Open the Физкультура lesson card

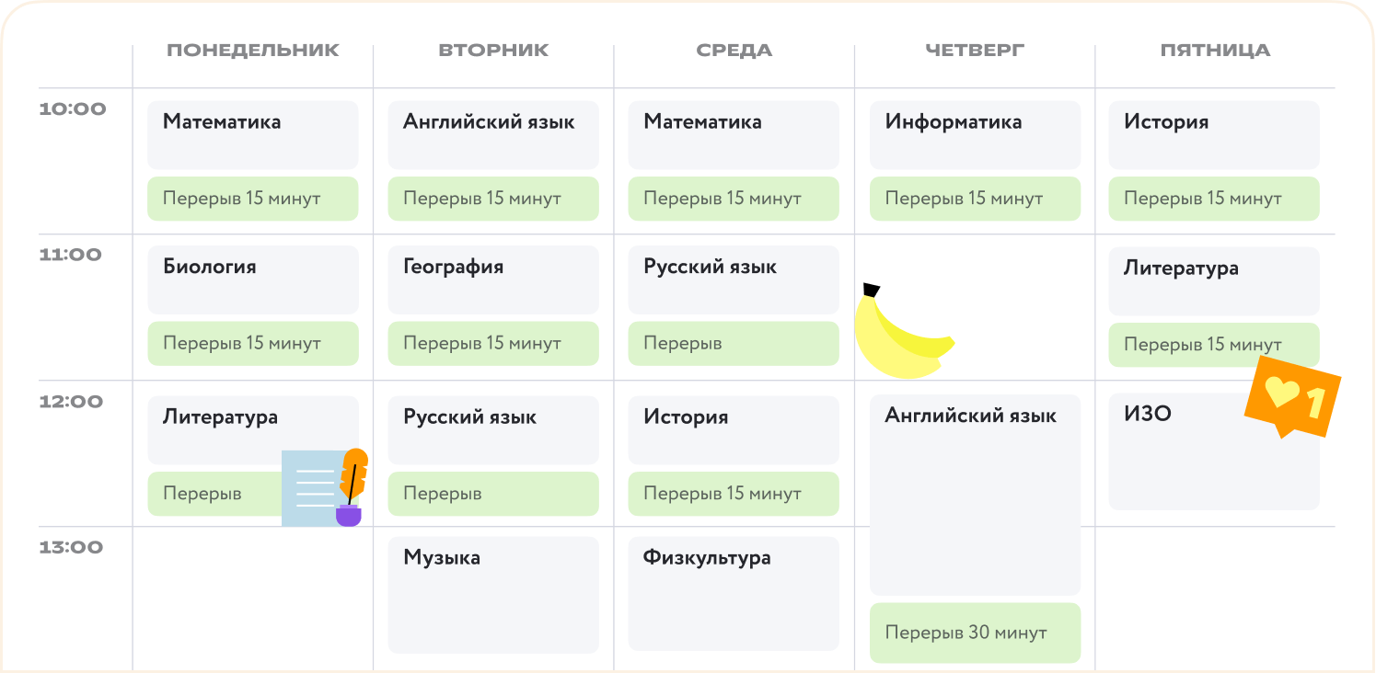click(734, 594)
